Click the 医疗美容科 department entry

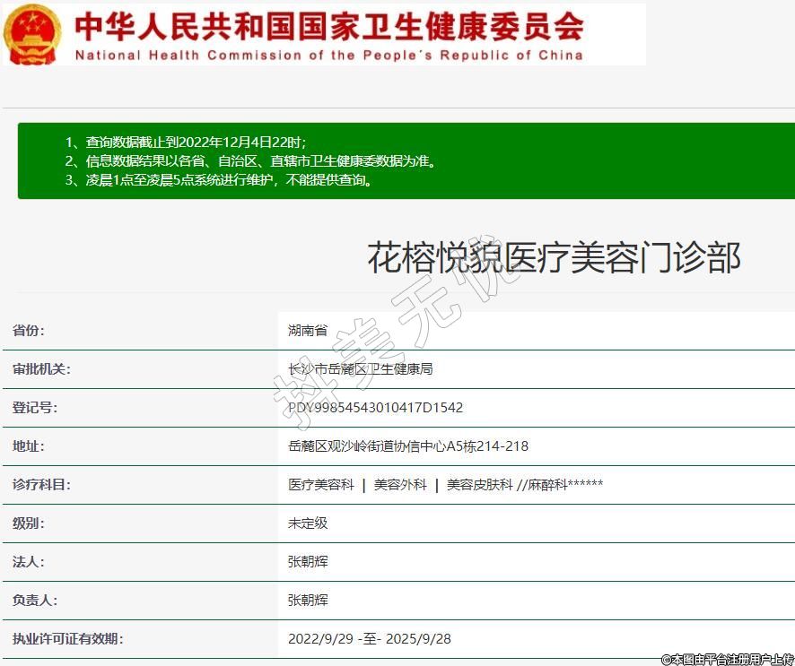320,485
